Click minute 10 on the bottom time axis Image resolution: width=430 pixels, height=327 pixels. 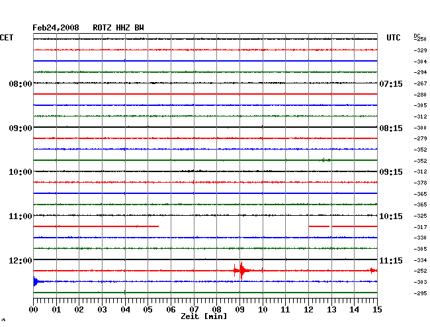263,310
